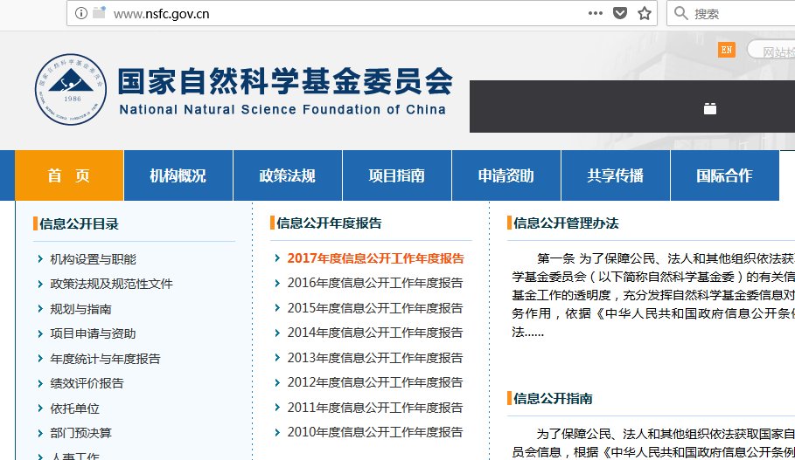Bookmark this page with the star icon

tap(645, 13)
